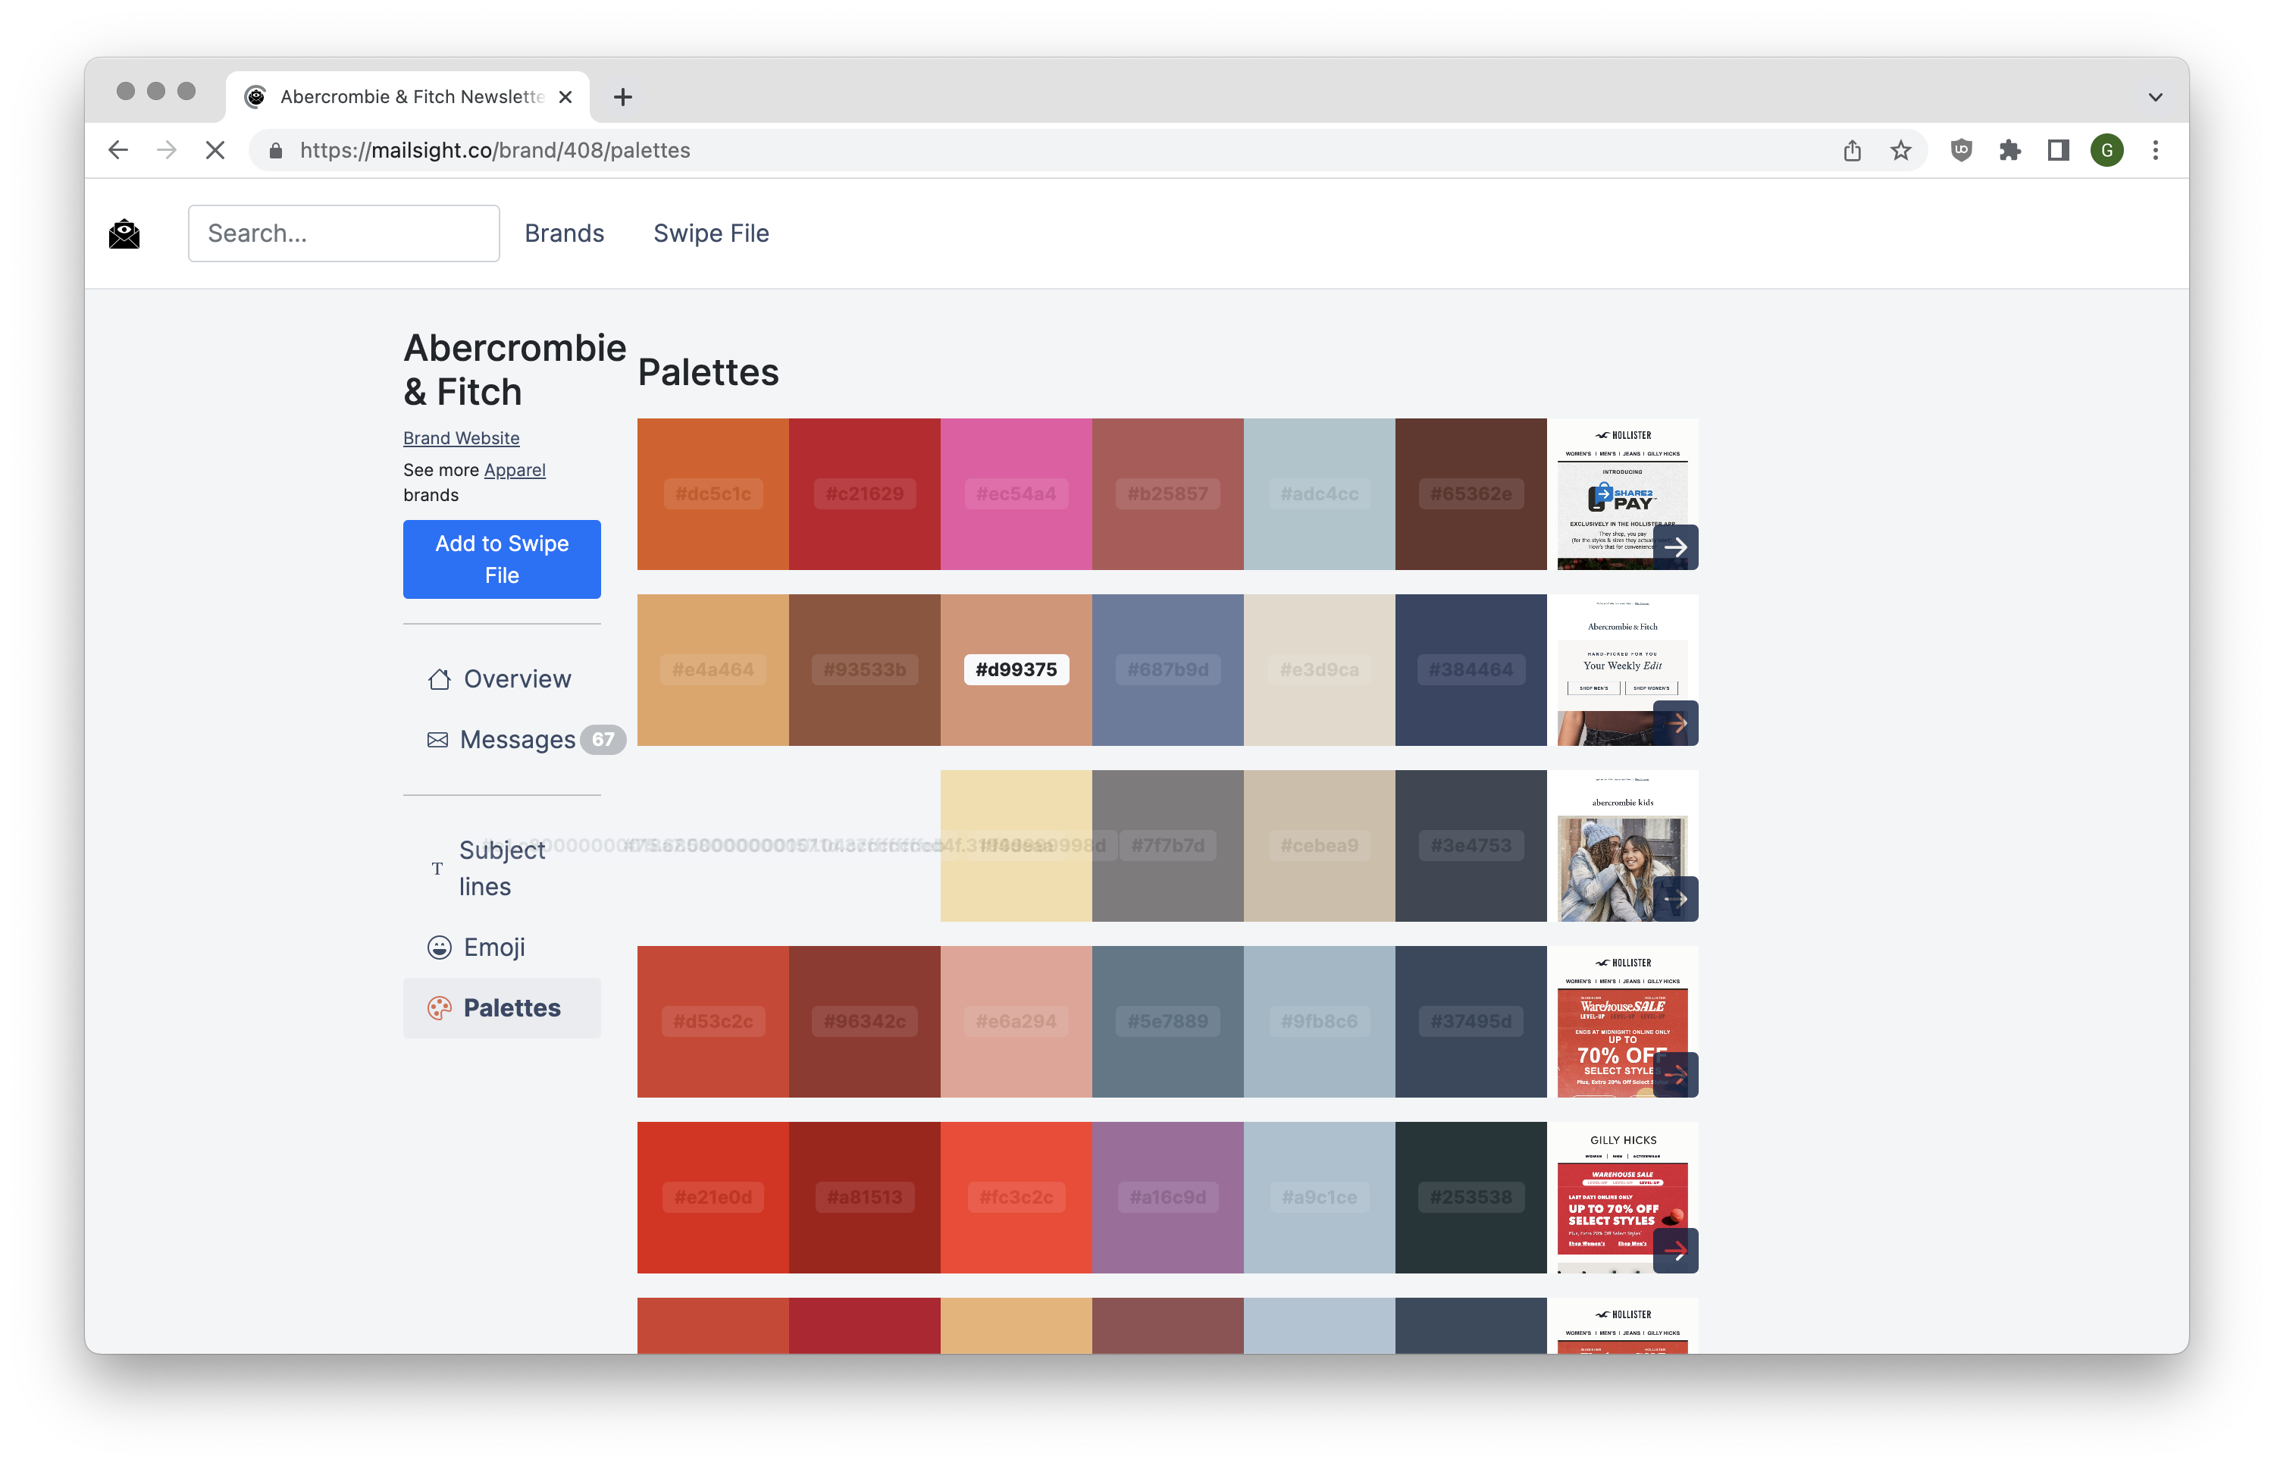
Task: Open the Swipe File menu item
Action: (711, 233)
